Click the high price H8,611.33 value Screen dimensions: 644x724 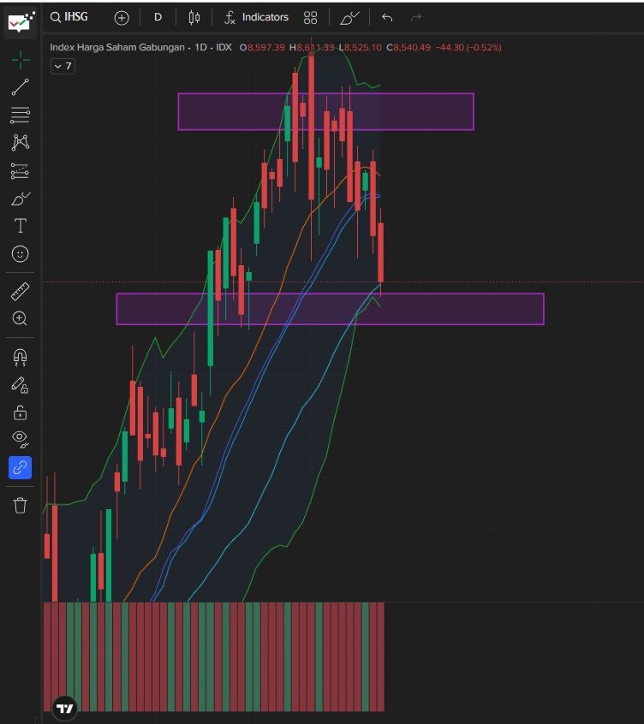tap(312, 47)
